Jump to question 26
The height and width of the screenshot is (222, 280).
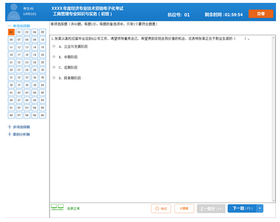11,70
